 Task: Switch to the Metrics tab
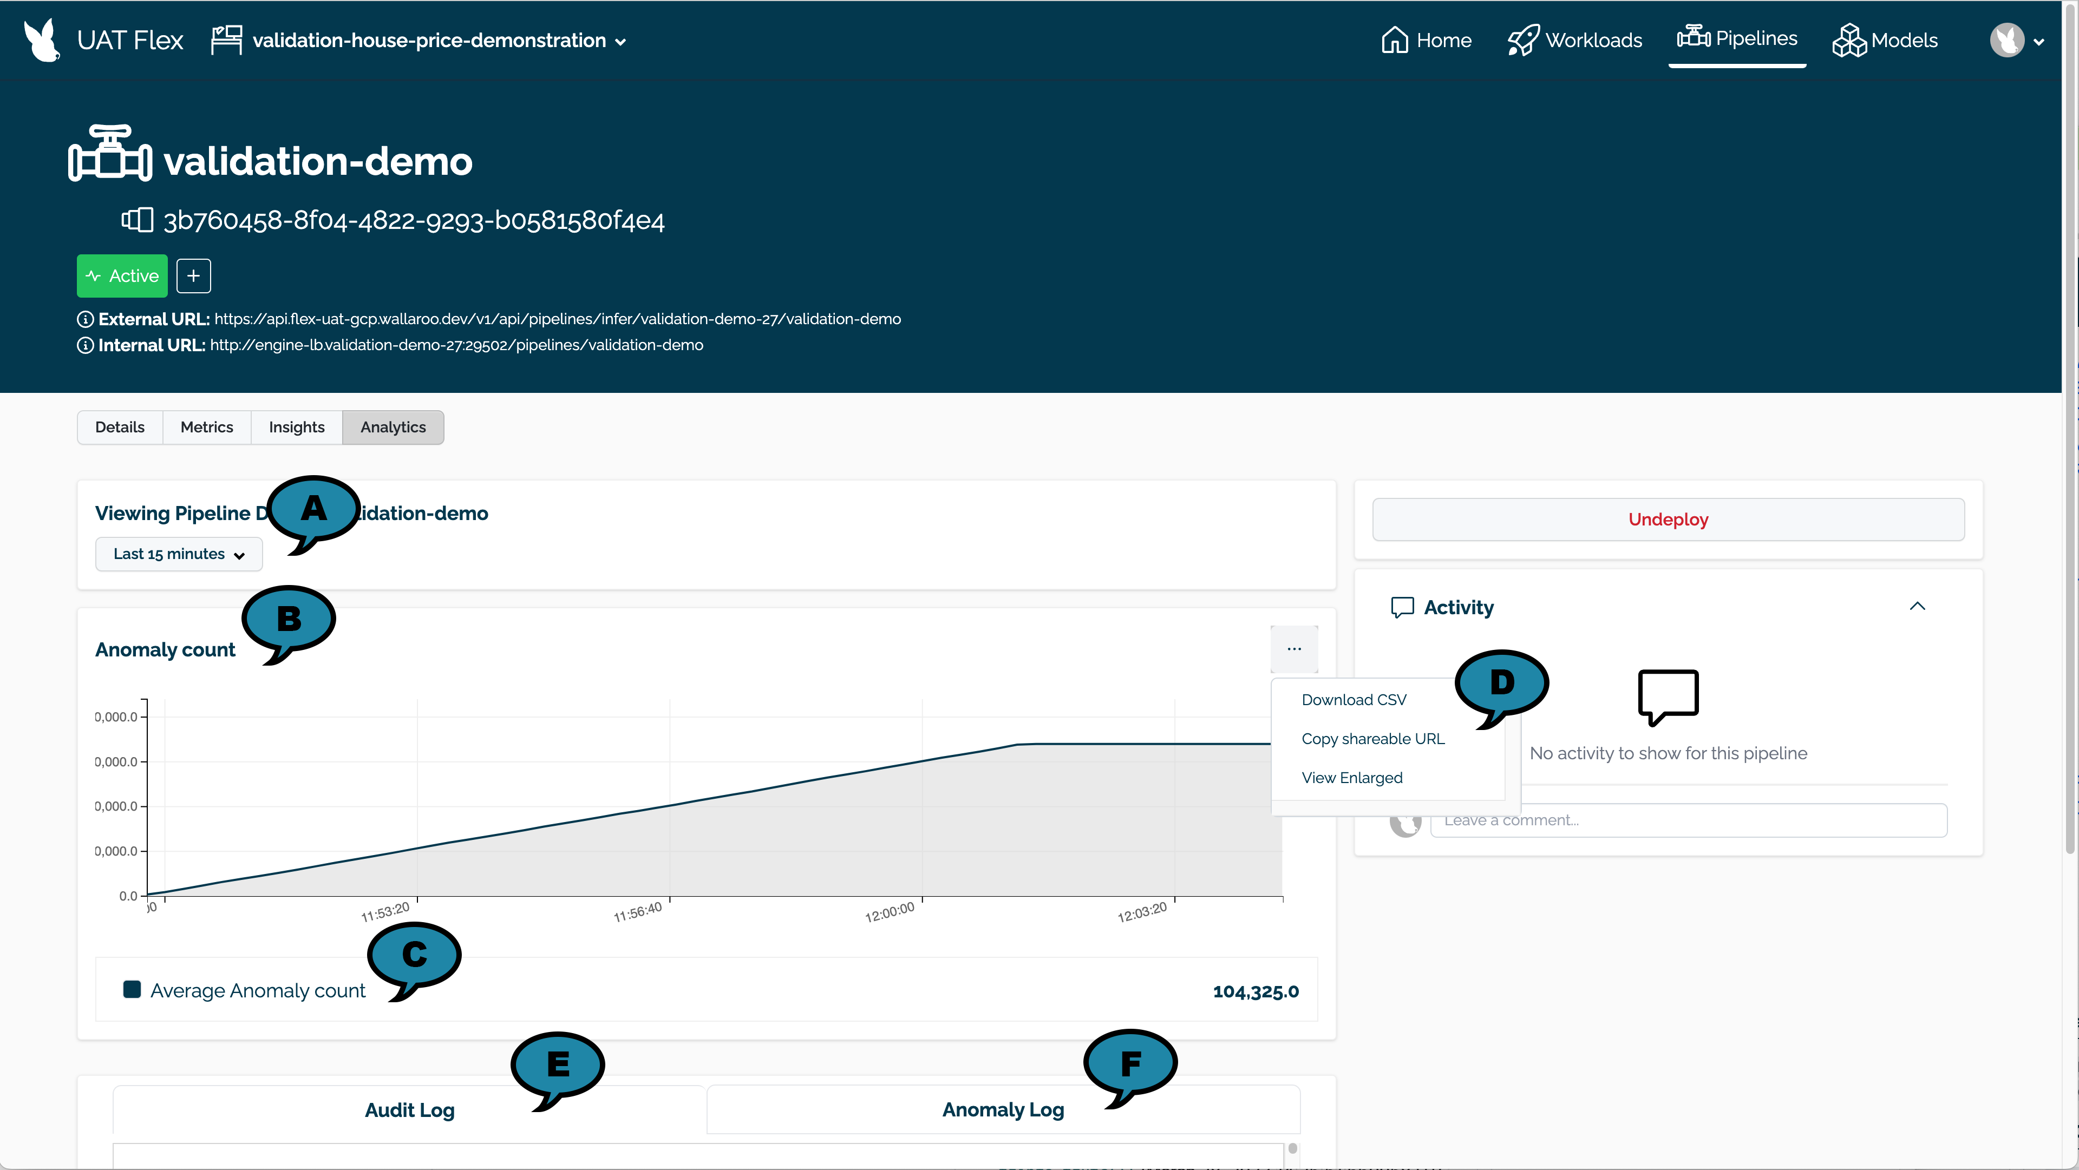tap(207, 427)
